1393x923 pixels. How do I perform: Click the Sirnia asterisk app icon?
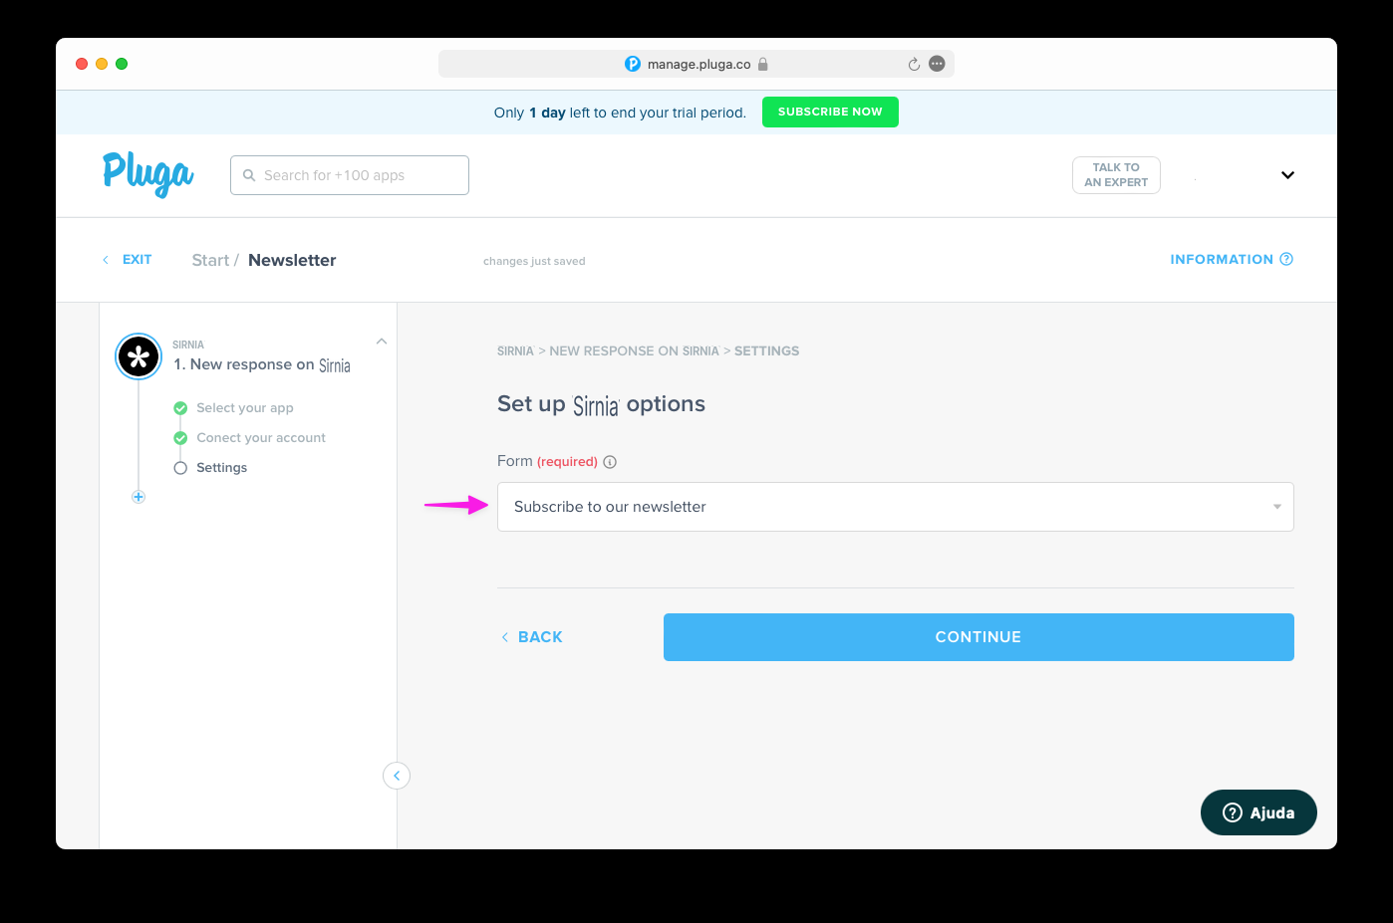click(x=139, y=356)
